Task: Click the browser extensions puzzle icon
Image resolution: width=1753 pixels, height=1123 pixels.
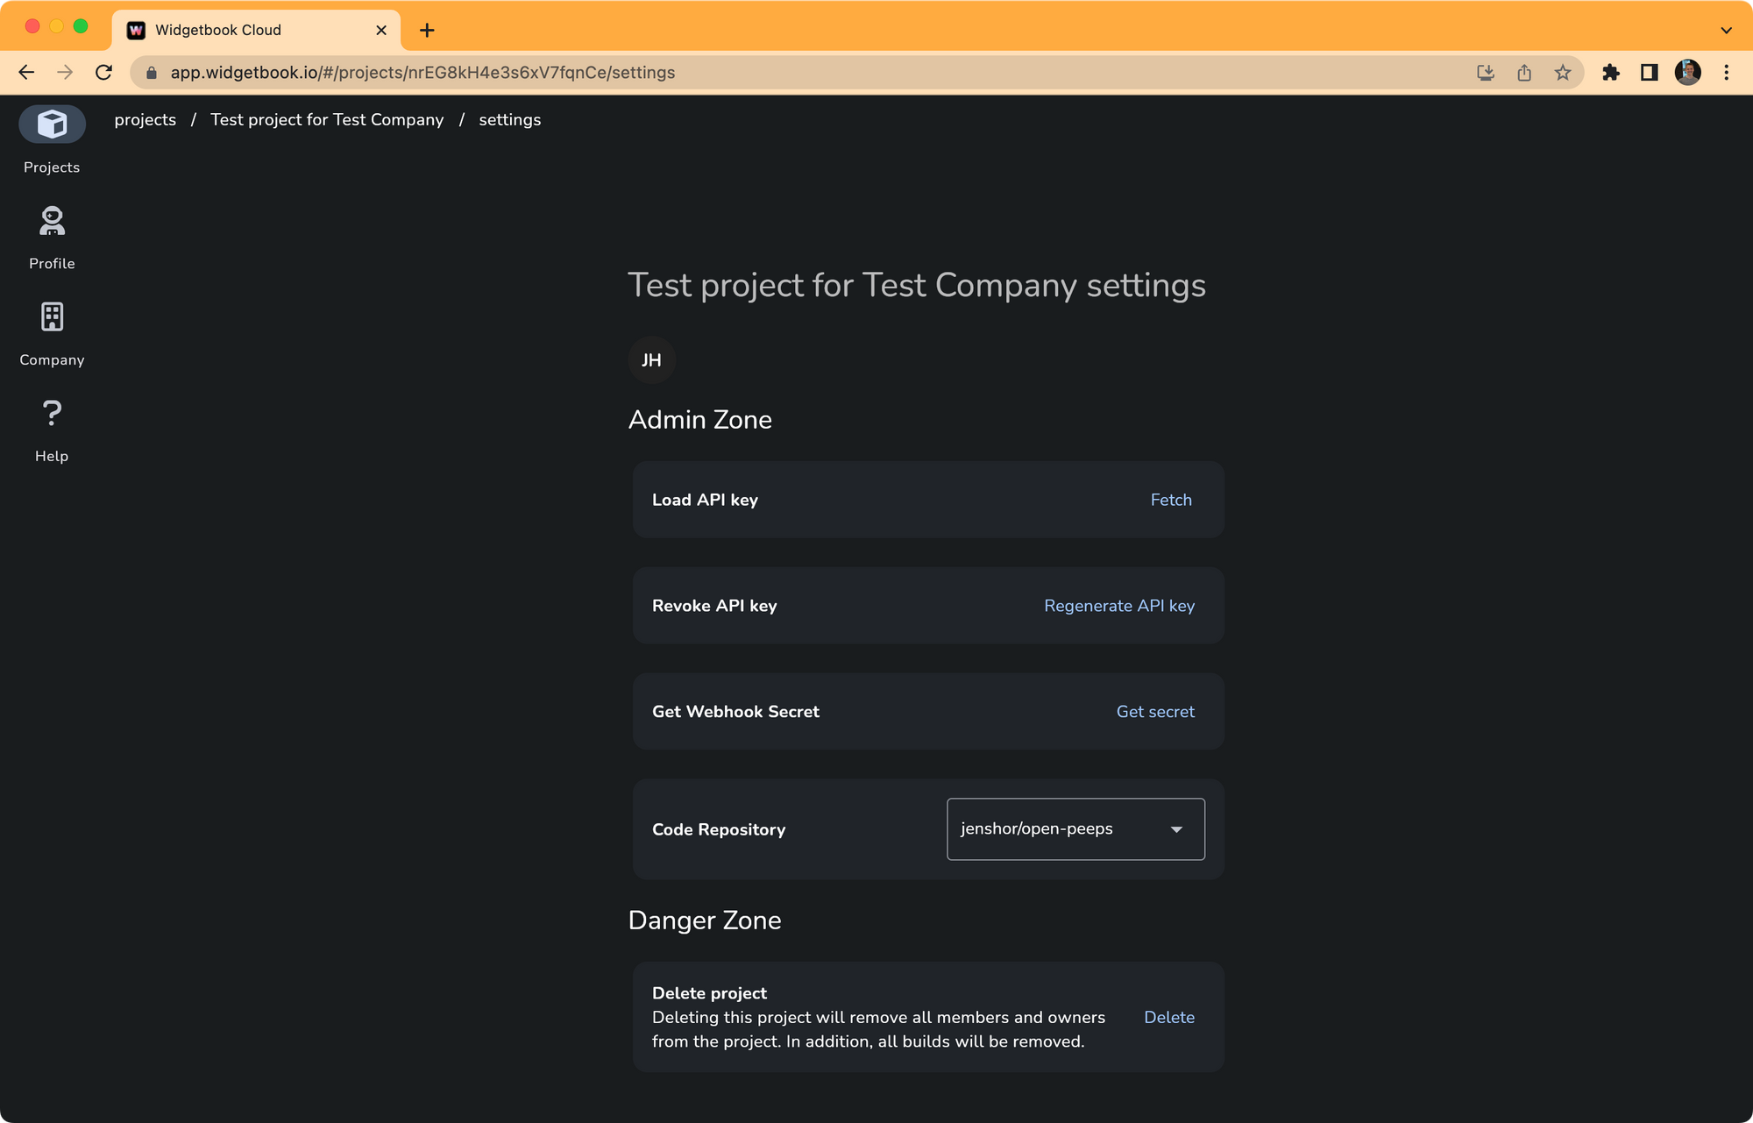Action: coord(1611,73)
